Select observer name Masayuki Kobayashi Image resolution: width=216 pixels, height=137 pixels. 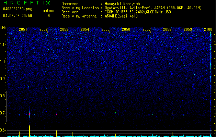[x=123, y=4]
